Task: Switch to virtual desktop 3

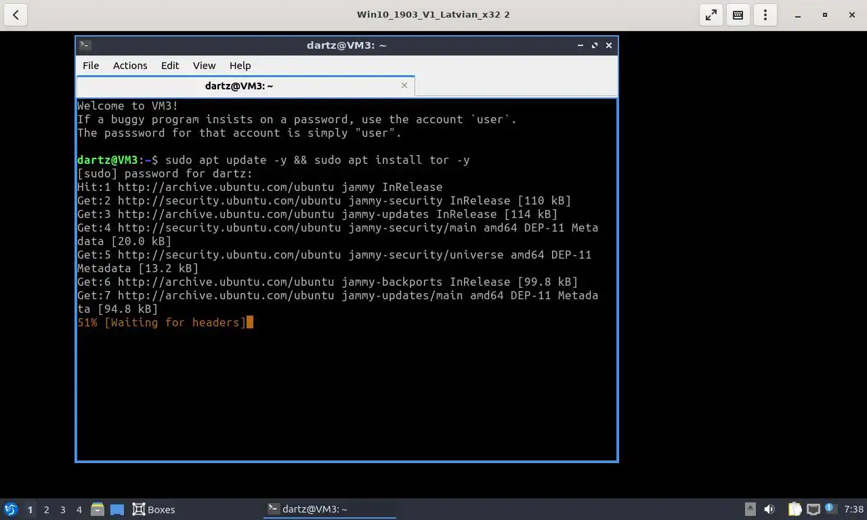Action: click(x=62, y=510)
